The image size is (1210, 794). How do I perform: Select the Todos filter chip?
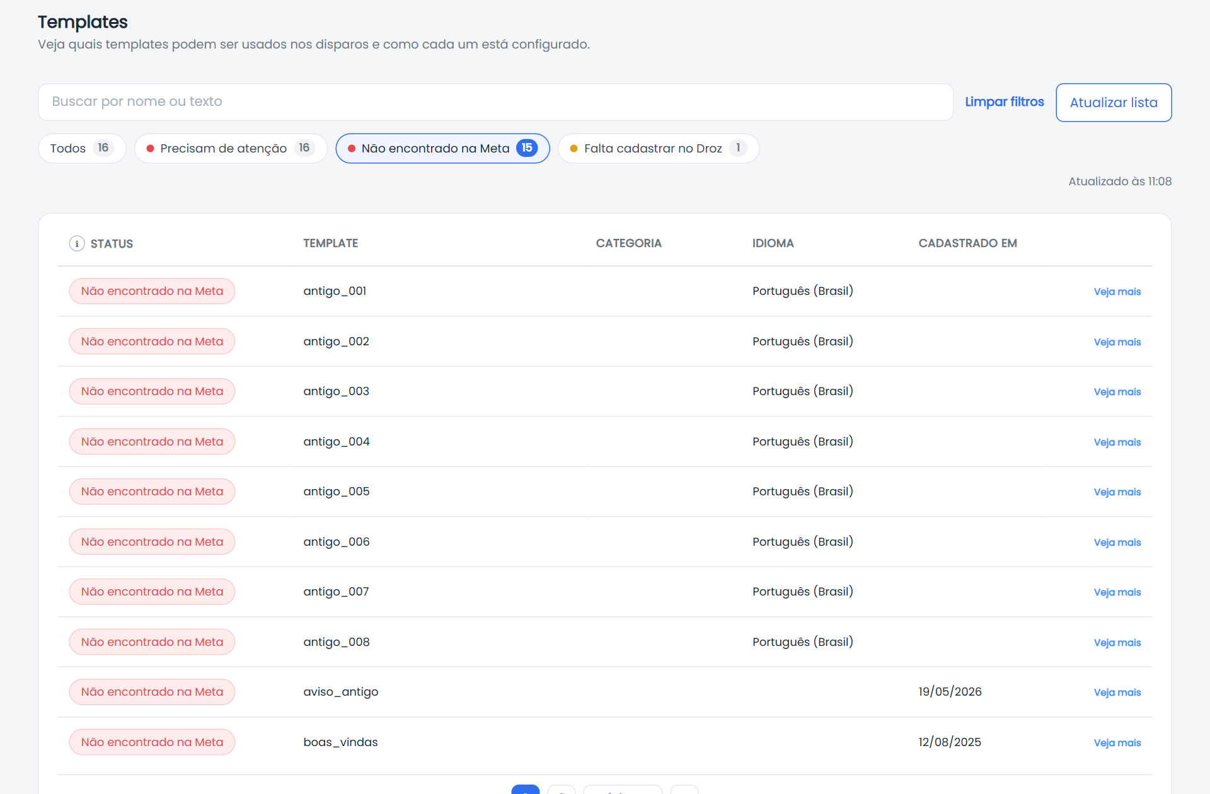pos(82,149)
